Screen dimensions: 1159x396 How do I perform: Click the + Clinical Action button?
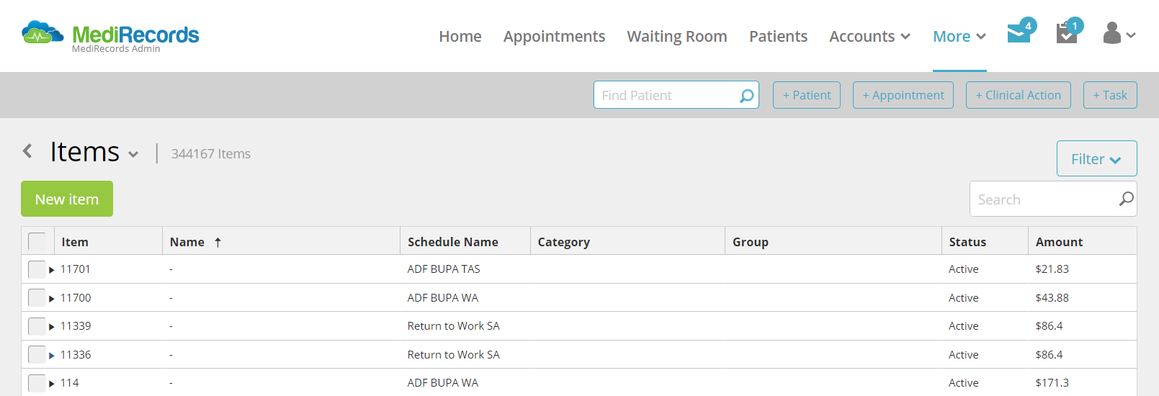1018,95
